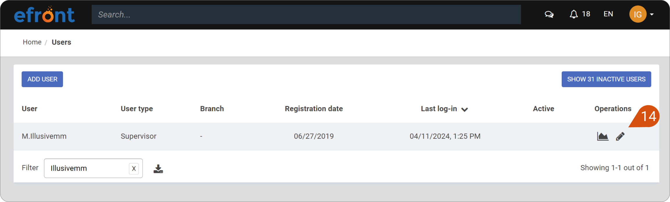Toggle sort arrow beside Last log-in

tap(465, 109)
